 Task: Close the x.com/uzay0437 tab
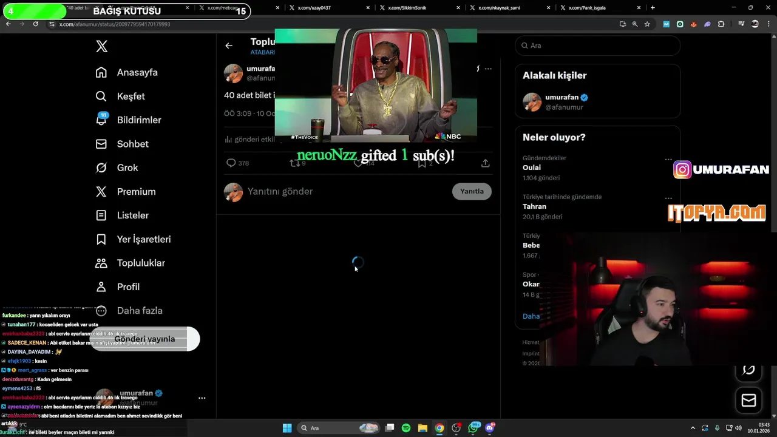click(368, 8)
